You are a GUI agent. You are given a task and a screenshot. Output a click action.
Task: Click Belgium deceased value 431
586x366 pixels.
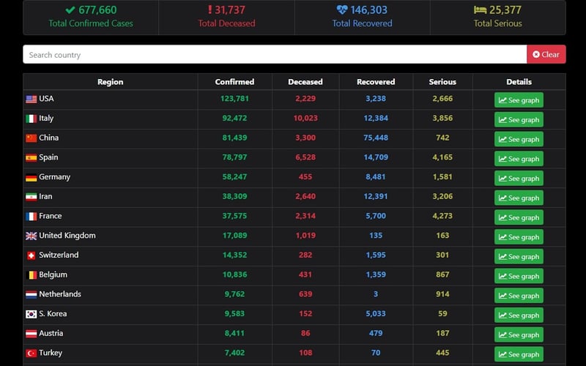pyautogui.click(x=305, y=274)
